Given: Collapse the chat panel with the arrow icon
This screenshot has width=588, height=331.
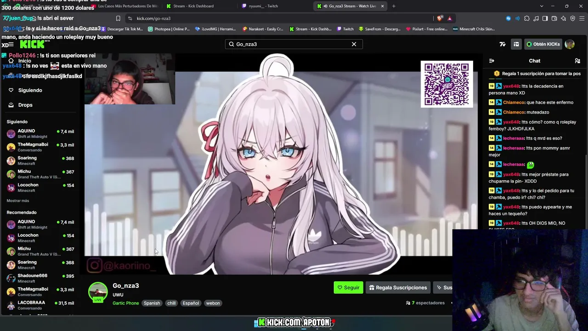Looking at the screenshot, I should click(492, 61).
